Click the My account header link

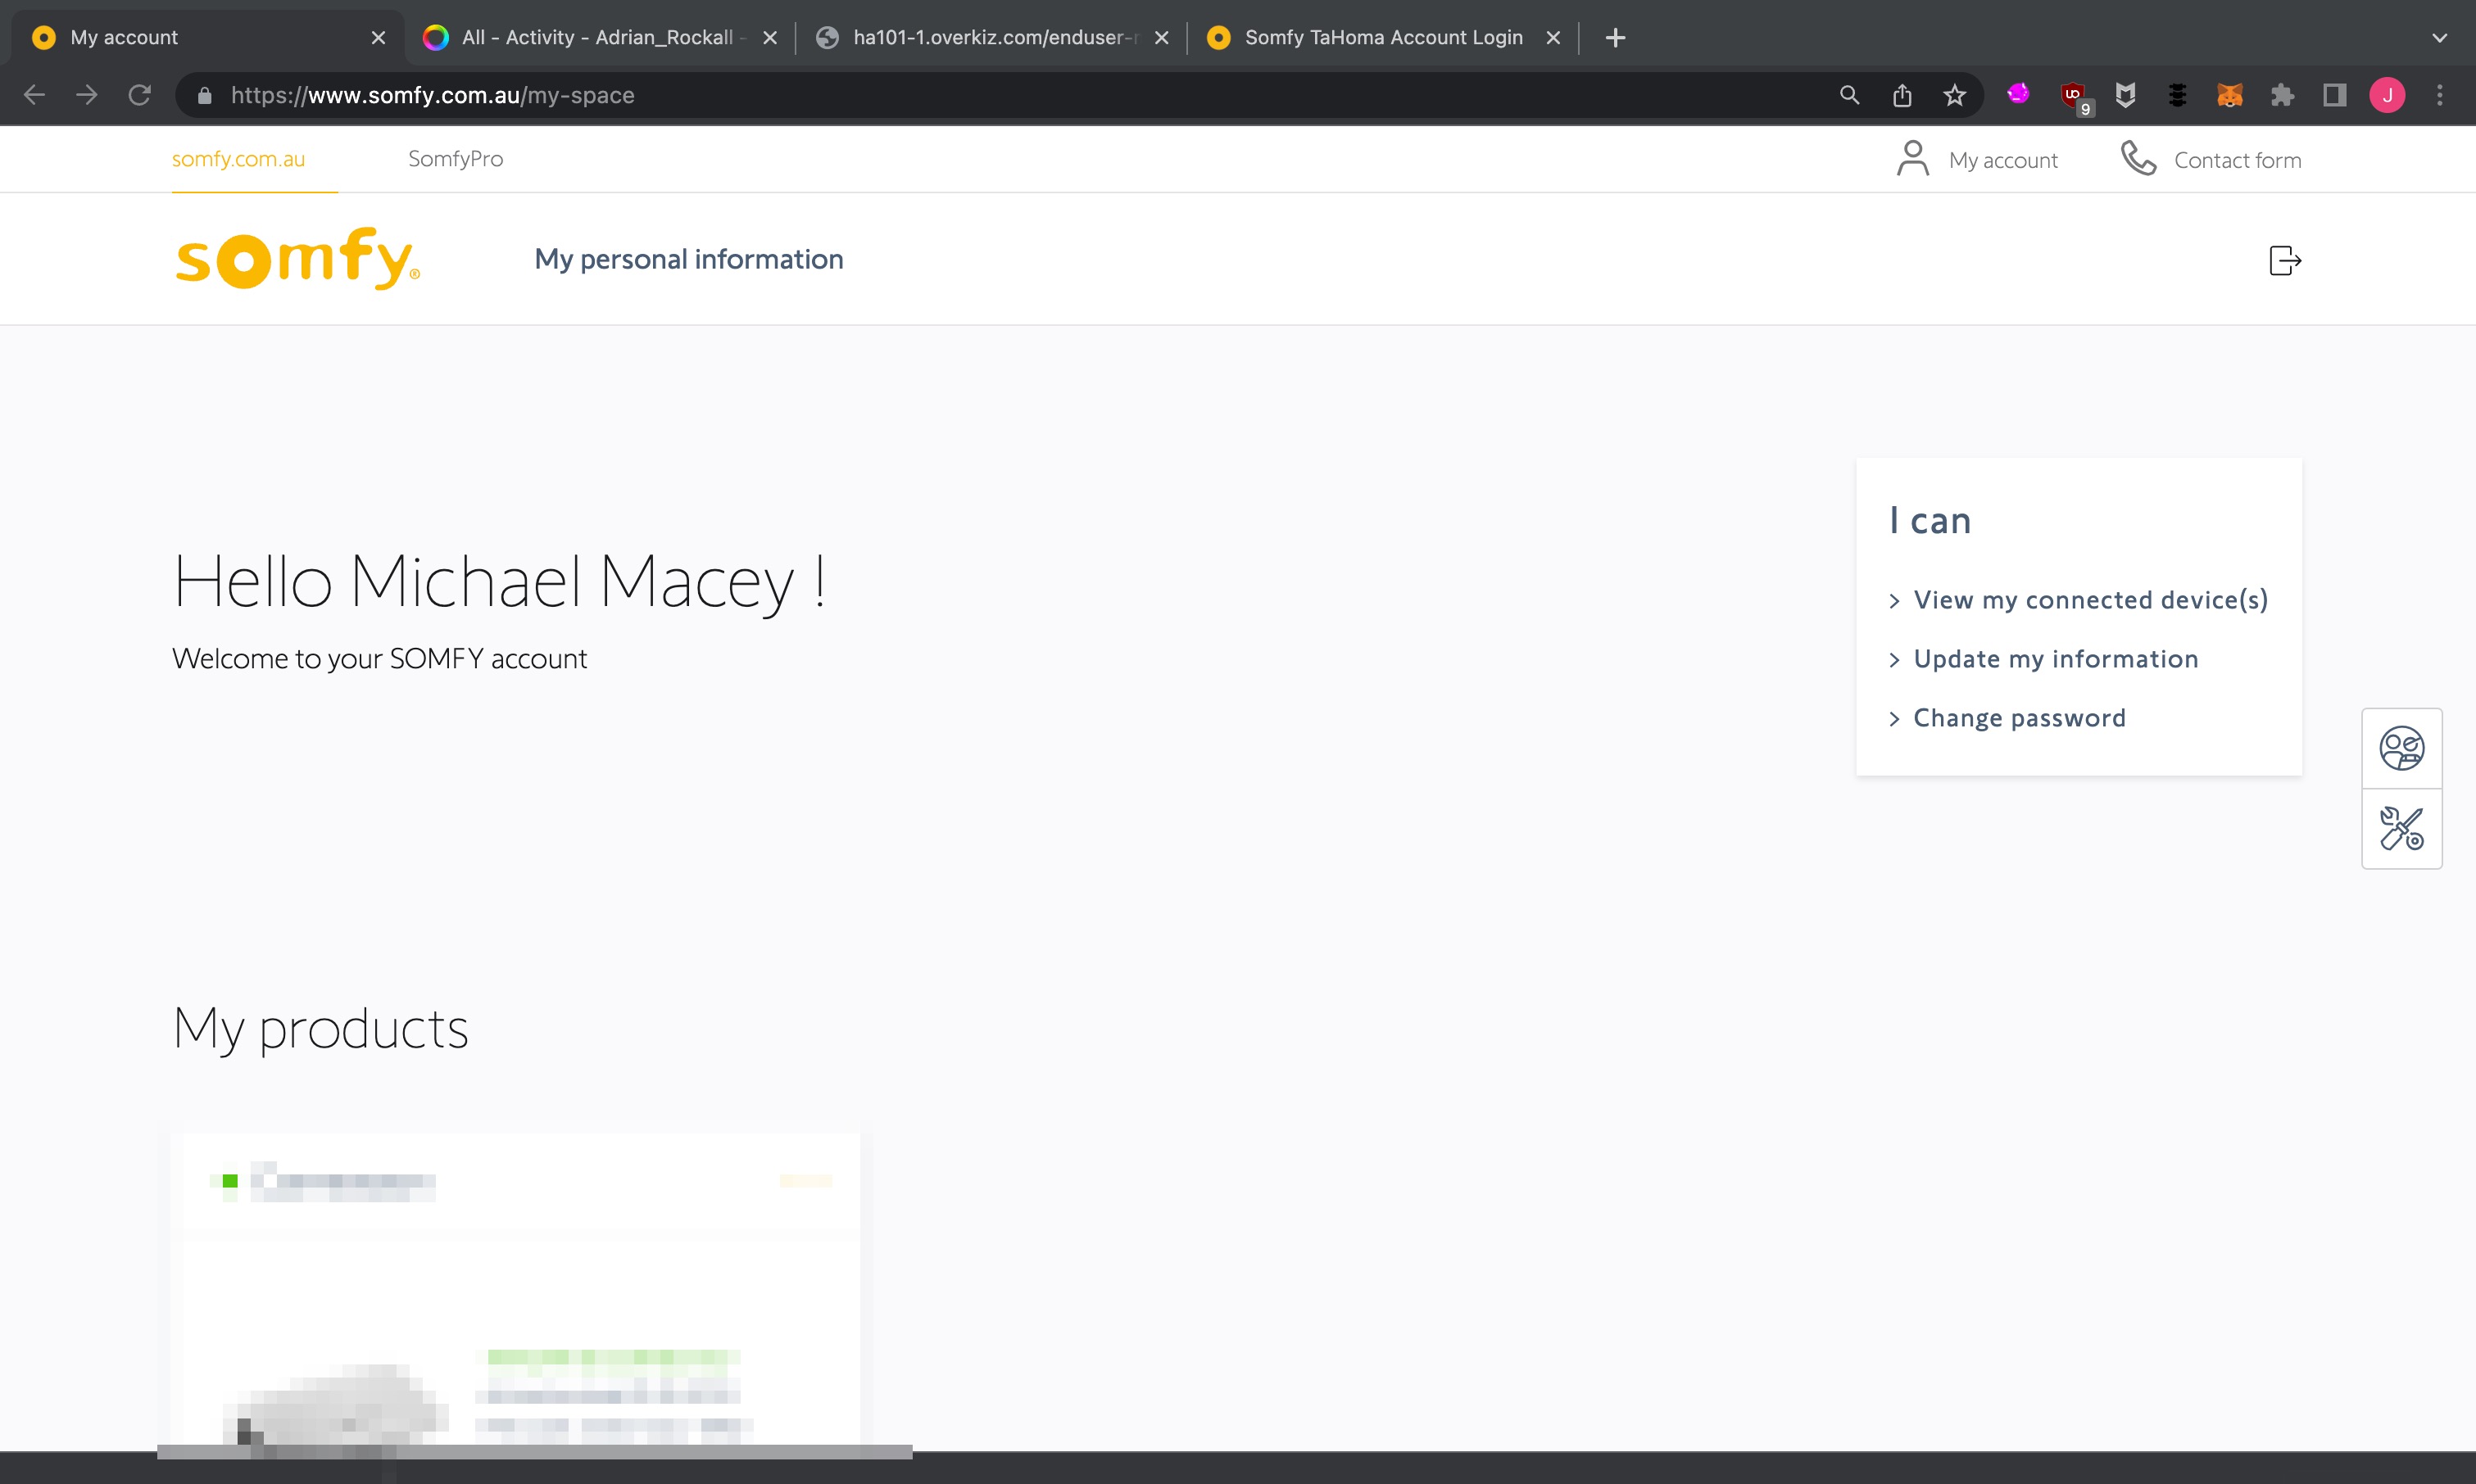tap(2002, 160)
